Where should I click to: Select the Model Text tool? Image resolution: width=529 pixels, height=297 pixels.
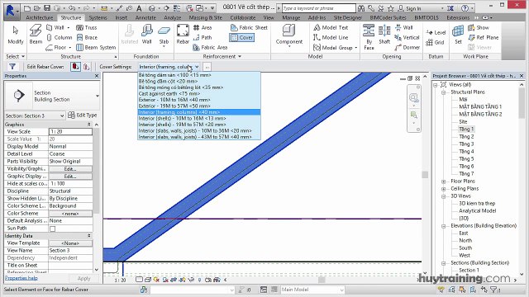[331, 27]
